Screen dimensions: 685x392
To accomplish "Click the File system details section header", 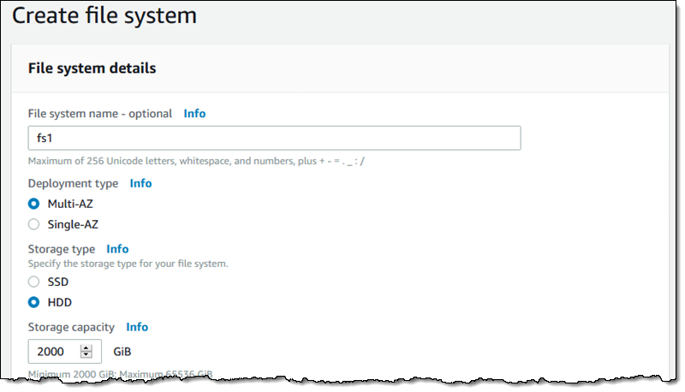I will coord(92,68).
